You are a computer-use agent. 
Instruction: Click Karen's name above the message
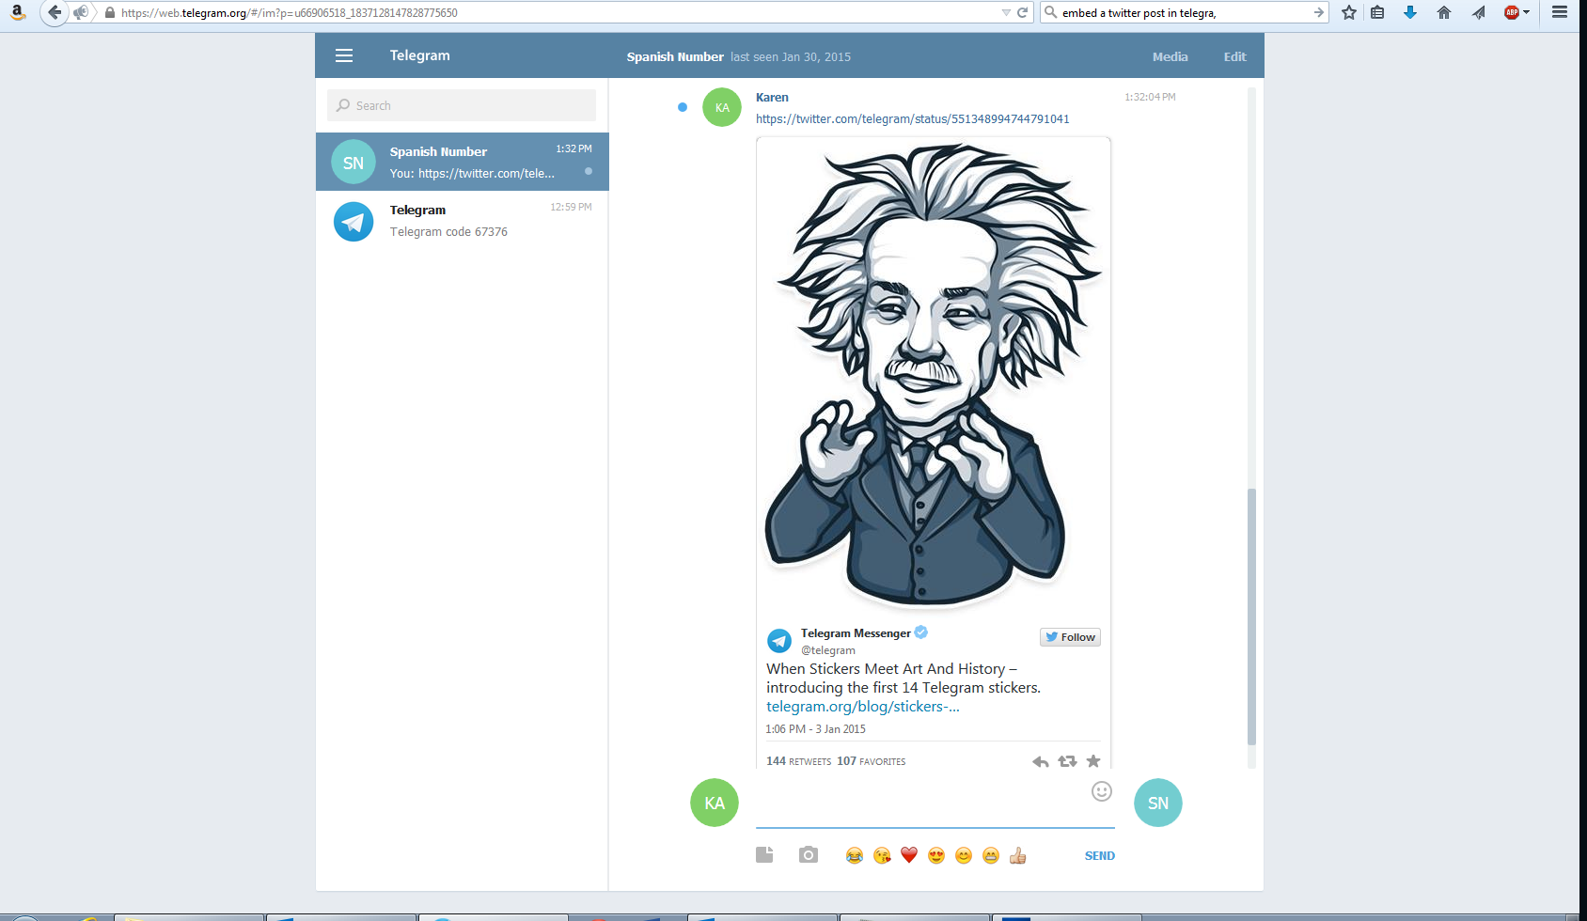[x=772, y=98]
